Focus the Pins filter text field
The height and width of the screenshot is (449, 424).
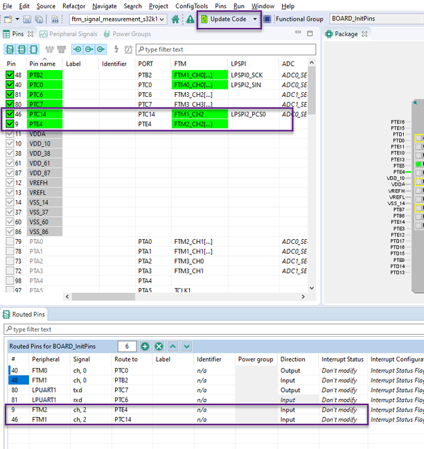point(226,49)
